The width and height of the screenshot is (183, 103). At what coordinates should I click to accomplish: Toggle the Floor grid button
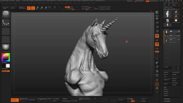tap(157, 40)
